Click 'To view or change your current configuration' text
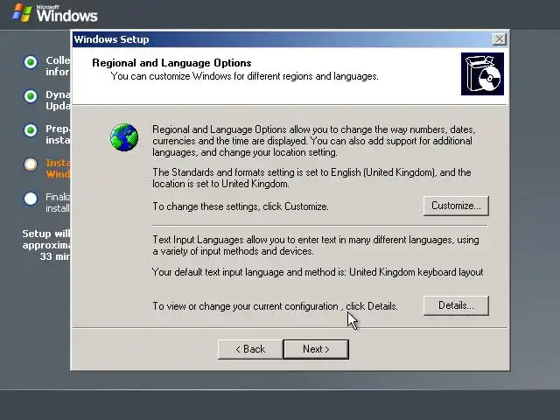Image resolution: width=560 pixels, height=420 pixels. point(275,306)
